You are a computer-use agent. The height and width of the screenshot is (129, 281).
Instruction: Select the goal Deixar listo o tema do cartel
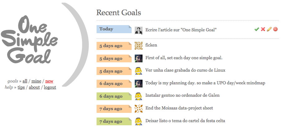[x=185, y=121]
